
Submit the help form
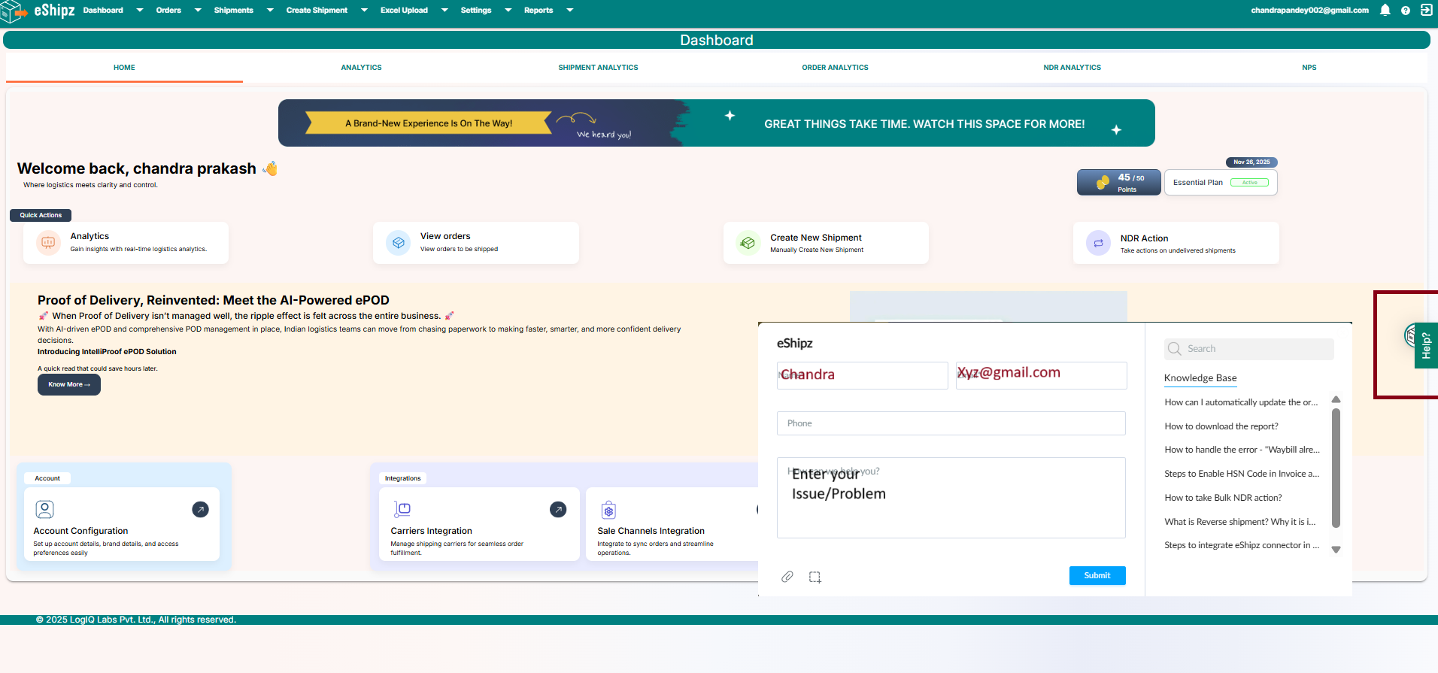[1097, 575]
